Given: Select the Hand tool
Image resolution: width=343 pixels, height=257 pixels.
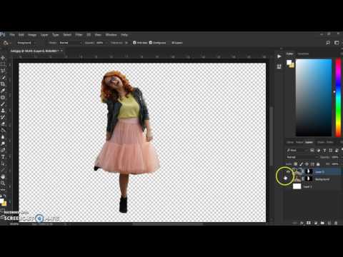Looking at the screenshot, I should (3, 177).
